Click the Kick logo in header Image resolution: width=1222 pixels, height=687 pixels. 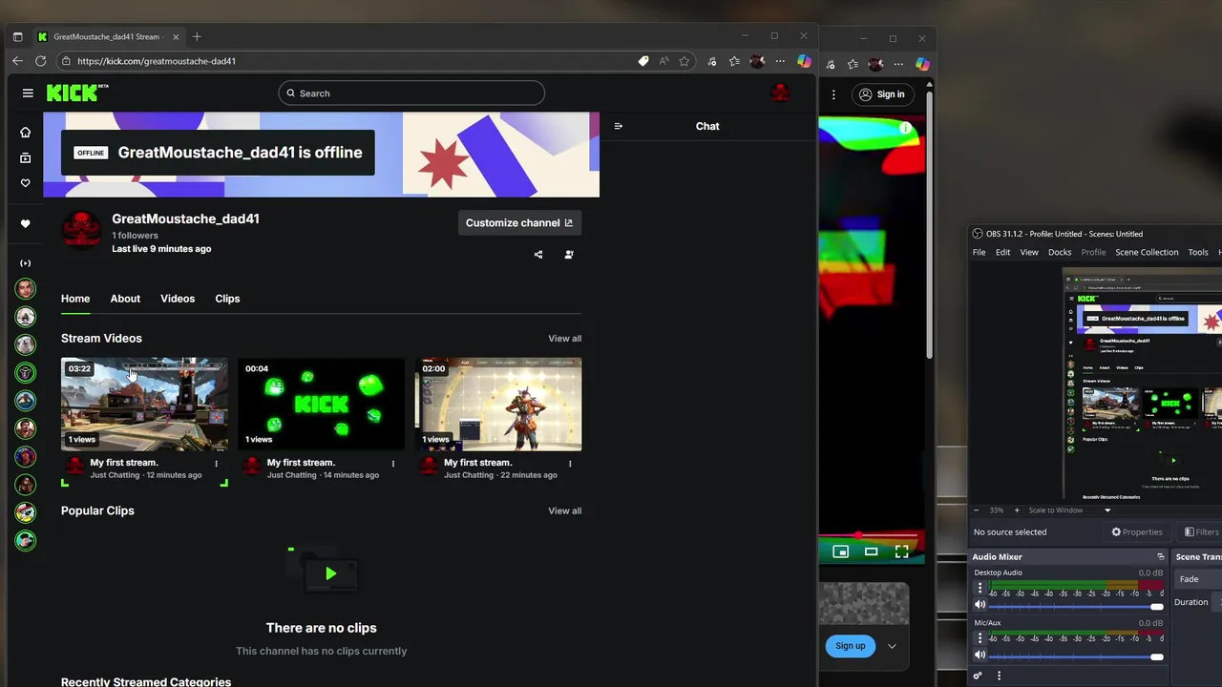pyautogui.click(x=77, y=93)
